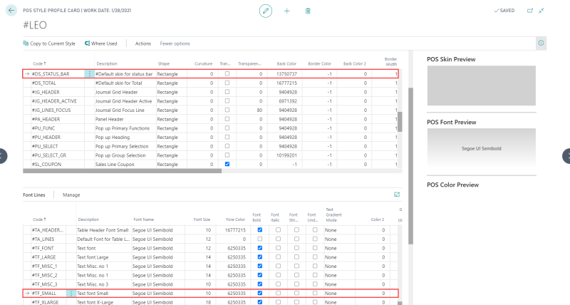The height and width of the screenshot is (305, 570).
Task: Click the collapse page arrows icon
Action: 541,11
